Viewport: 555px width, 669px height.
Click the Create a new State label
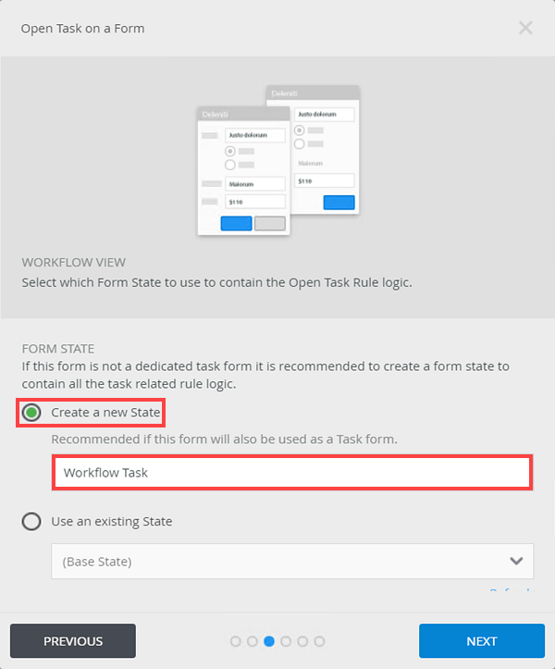(105, 413)
